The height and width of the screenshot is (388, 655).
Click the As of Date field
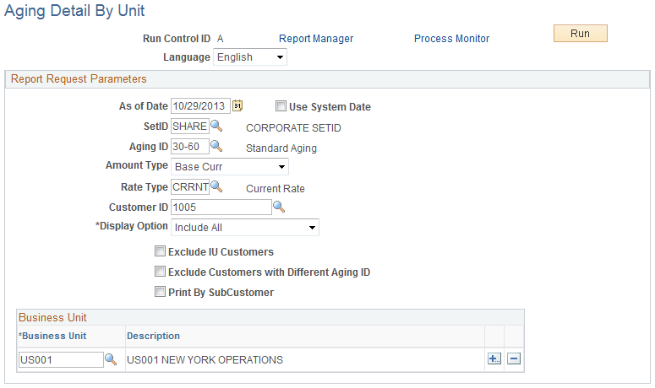pyautogui.click(x=200, y=106)
